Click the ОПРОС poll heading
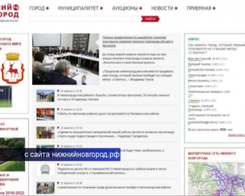The height and width of the screenshot is (196, 245). [194, 39]
